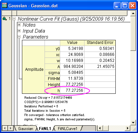
Task: Click the Reduced Chi-sqr footnote line
Action: point(48,98)
